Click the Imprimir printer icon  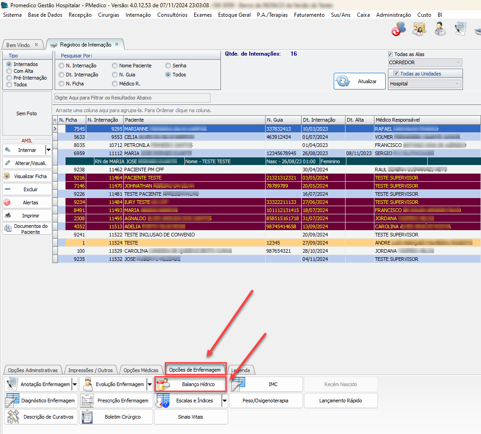[x=8, y=216]
